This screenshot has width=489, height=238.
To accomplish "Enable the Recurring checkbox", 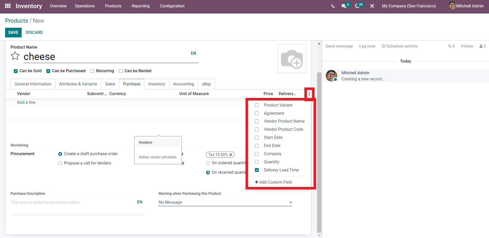I will pos(92,71).
